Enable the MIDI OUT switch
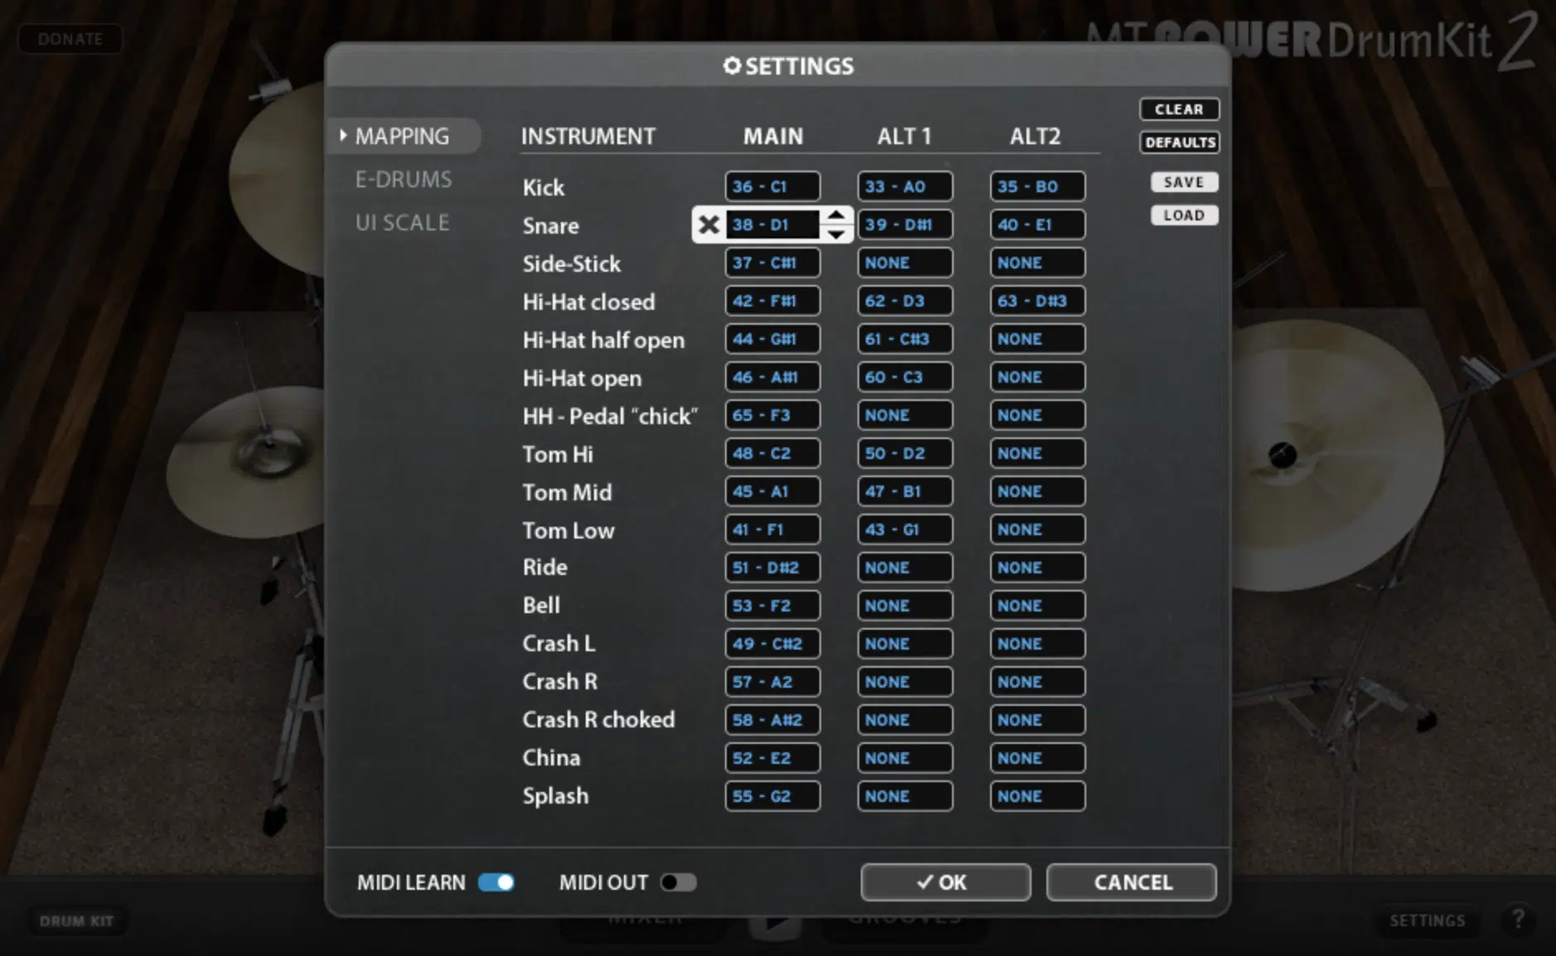 coord(679,882)
